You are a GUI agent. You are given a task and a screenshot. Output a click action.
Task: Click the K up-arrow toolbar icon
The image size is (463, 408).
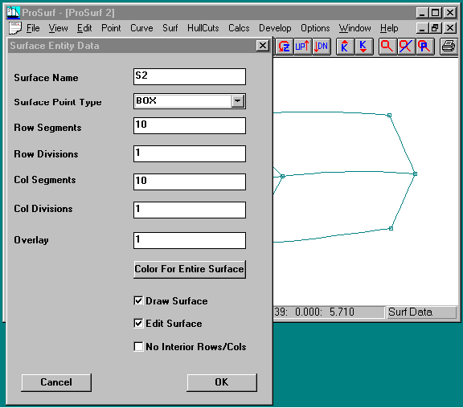coord(345,47)
